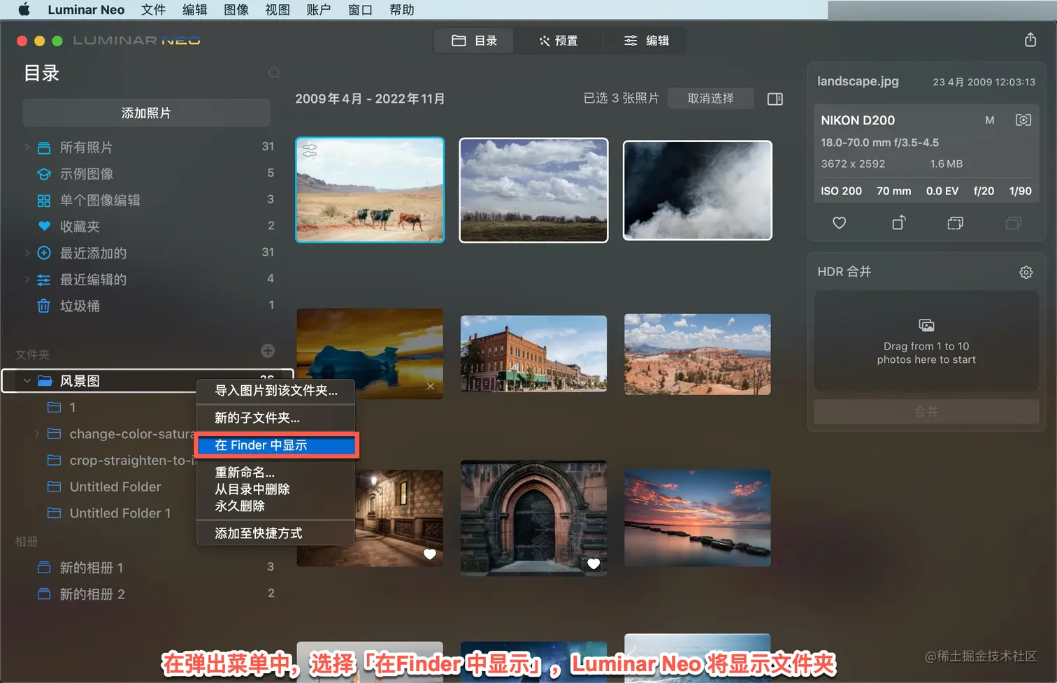Click the landscape.jpg file name

click(858, 81)
